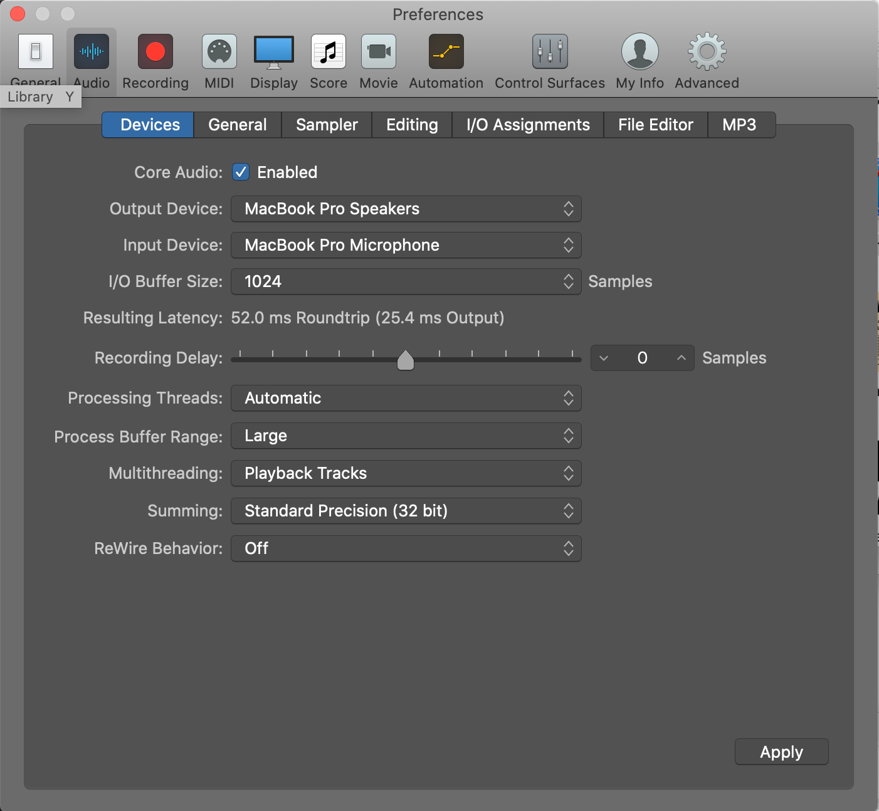Disable the Core Audio Enabled checkbox

coord(241,172)
